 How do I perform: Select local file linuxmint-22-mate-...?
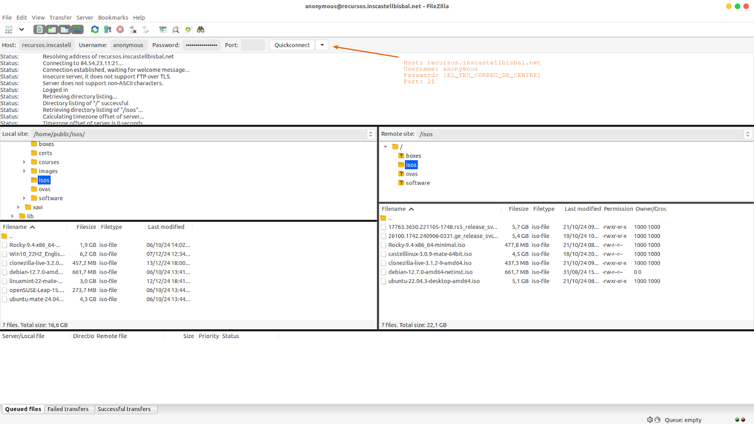pyautogui.click(x=36, y=281)
